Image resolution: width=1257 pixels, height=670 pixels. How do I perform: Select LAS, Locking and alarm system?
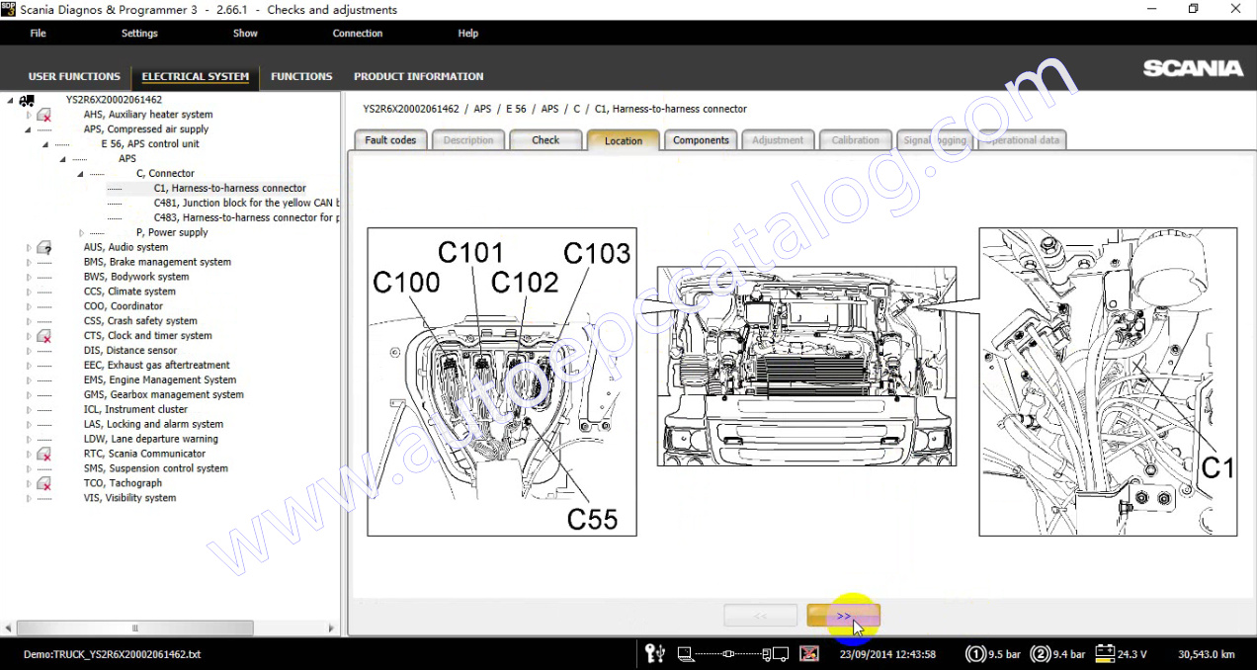pos(153,424)
